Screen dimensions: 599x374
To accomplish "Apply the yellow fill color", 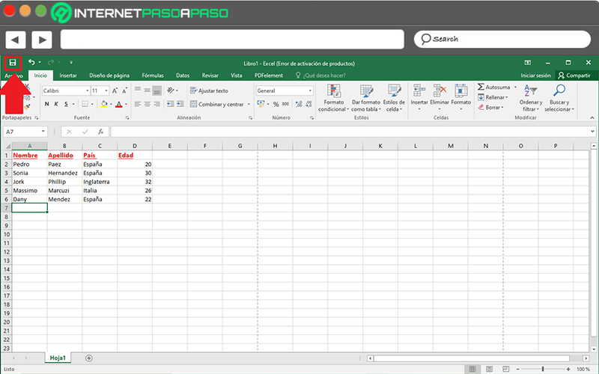I will 104,104.
